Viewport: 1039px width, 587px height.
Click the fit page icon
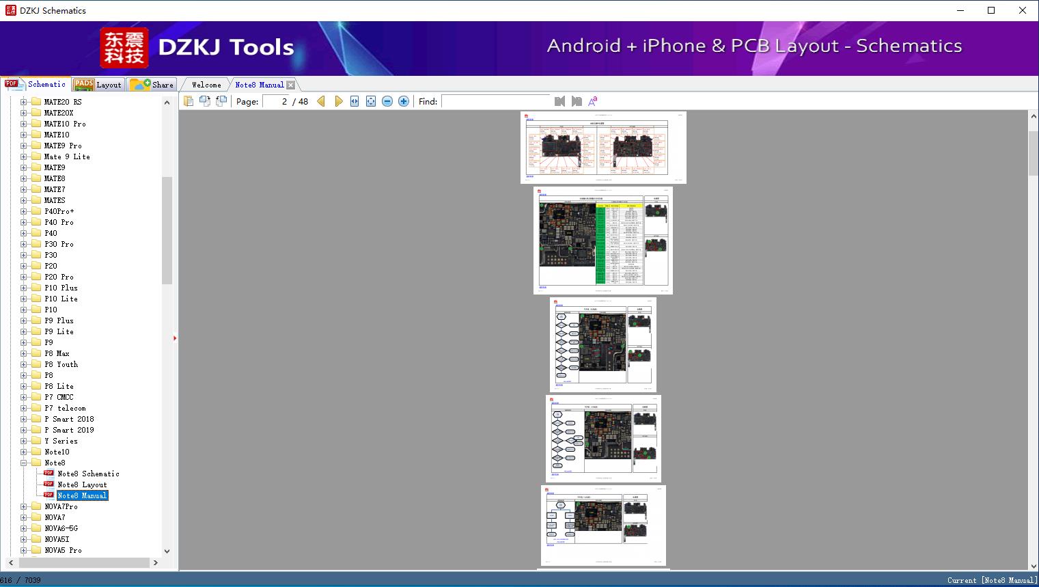point(371,101)
